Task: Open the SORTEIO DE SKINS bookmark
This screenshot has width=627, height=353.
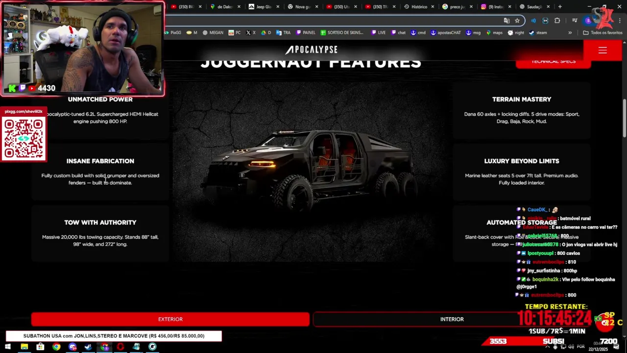Action: [342, 33]
